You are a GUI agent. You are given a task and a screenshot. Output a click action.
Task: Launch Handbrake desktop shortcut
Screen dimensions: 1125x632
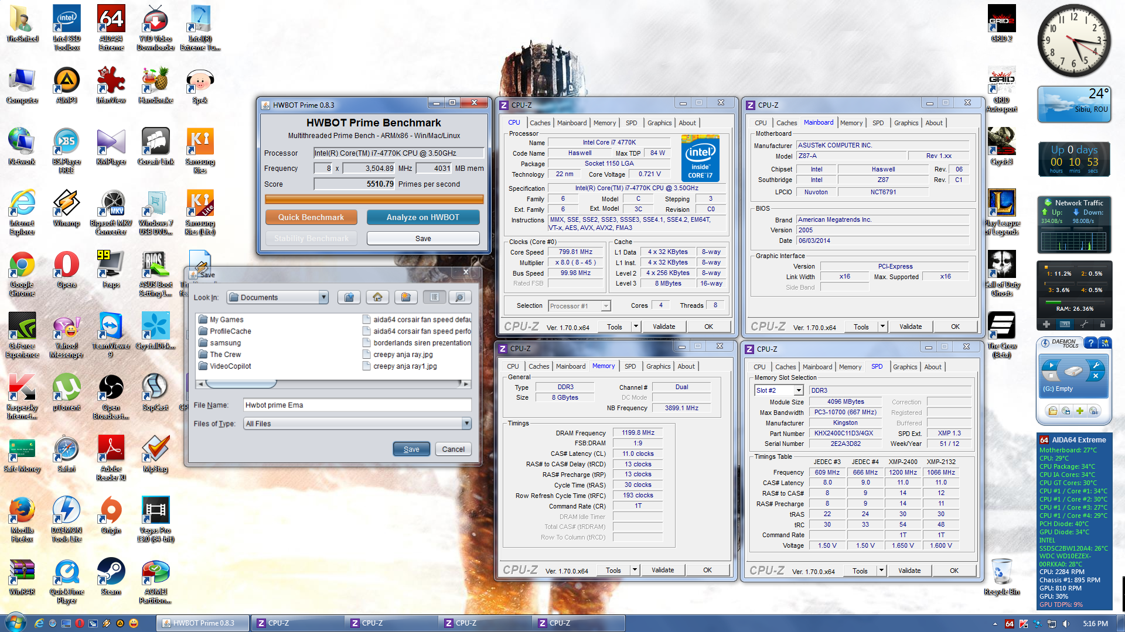pyautogui.click(x=155, y=85)
